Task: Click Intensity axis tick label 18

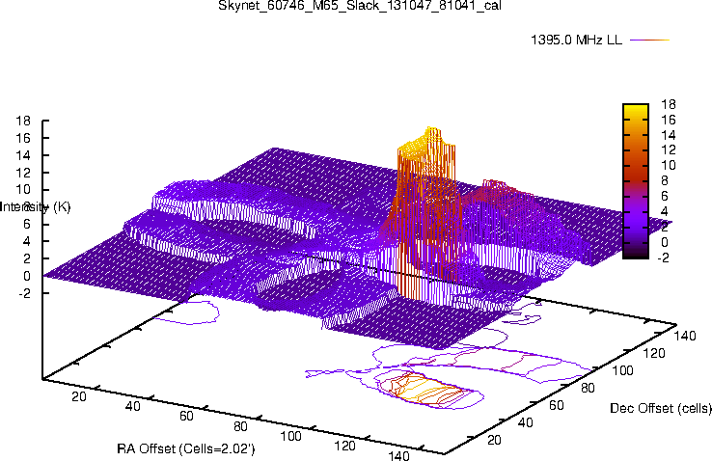Action: 23,121
